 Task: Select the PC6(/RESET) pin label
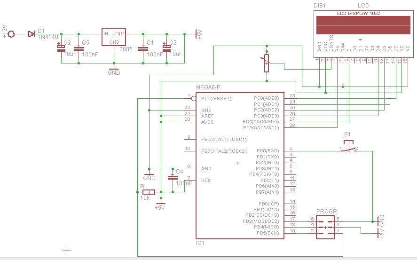click(216, 99)
